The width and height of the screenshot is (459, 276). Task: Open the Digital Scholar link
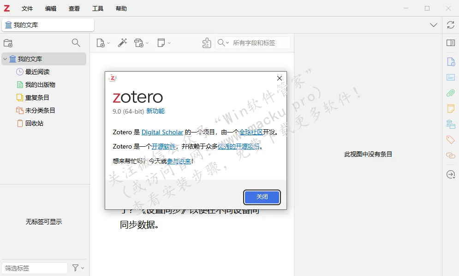[162, 132]
